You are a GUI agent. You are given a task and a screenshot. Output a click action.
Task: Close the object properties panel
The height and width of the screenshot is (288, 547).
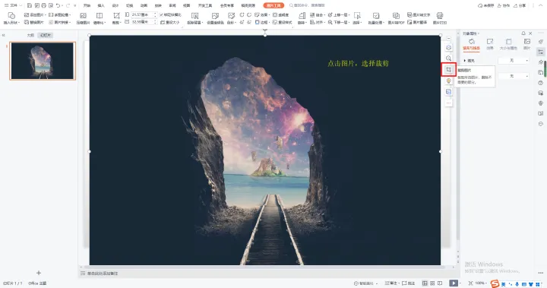[x=530, y=33]
